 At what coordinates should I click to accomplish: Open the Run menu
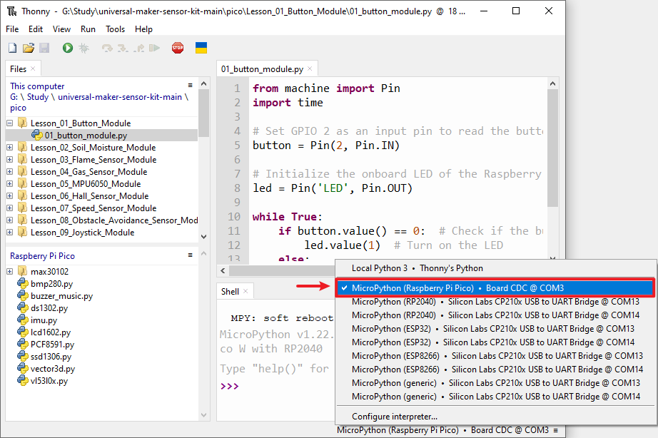click(88, 29)
